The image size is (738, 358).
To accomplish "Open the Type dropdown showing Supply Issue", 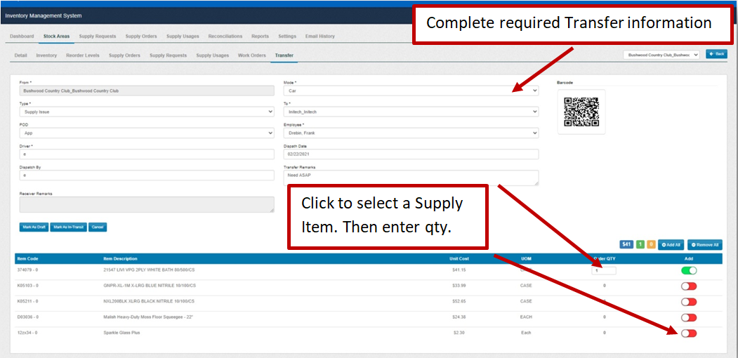I will 146,111.
